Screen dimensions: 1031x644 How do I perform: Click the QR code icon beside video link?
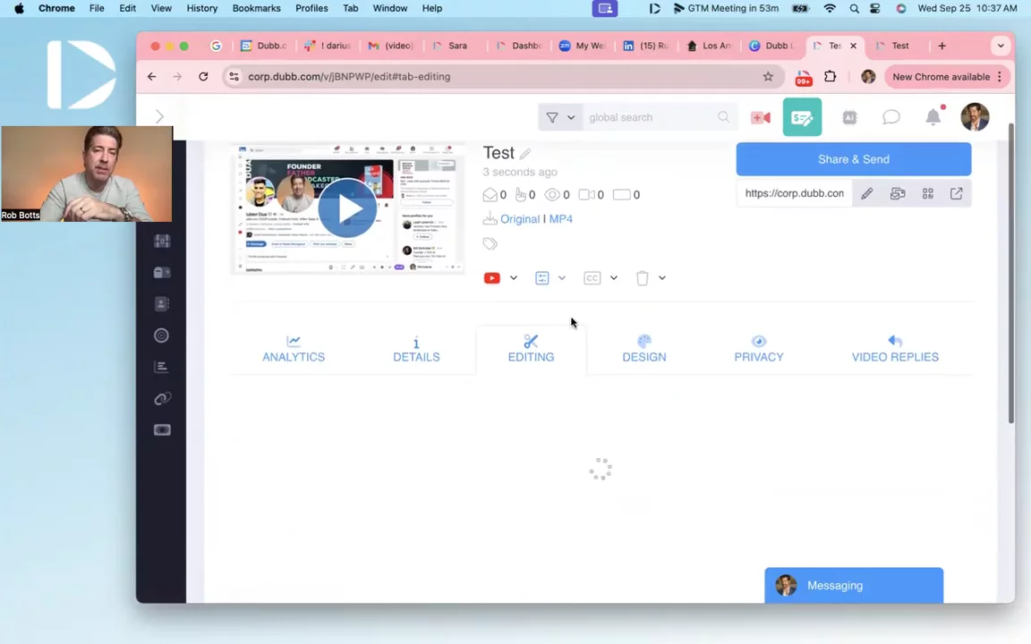(927, 194)
